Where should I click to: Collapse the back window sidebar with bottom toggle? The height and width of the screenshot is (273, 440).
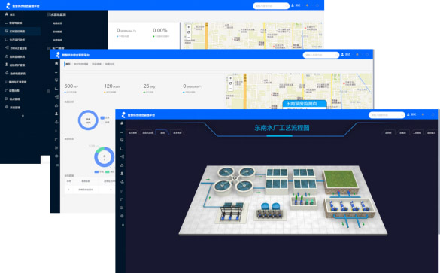[x=23, y=116]
